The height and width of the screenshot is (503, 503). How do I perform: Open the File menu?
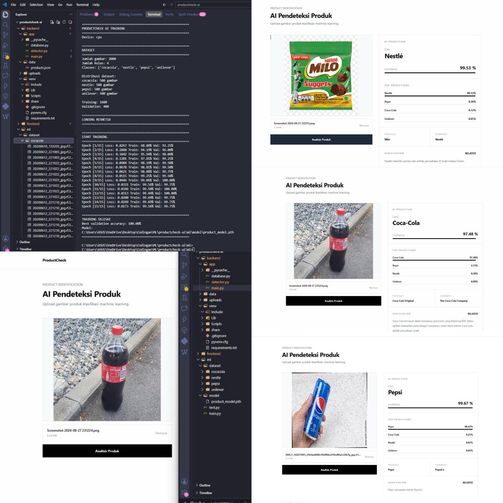(x=13, y=5)
